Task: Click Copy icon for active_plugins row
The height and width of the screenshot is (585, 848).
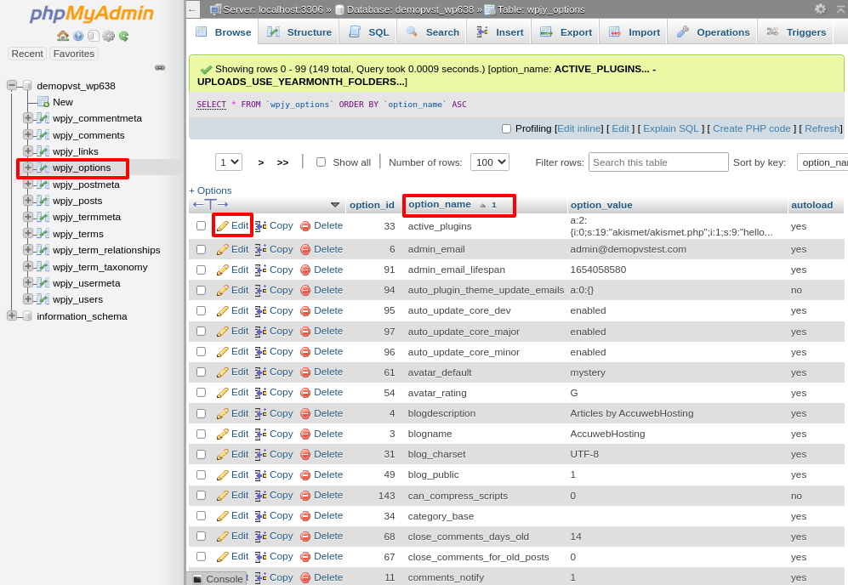Action: (x=260, y=226)
